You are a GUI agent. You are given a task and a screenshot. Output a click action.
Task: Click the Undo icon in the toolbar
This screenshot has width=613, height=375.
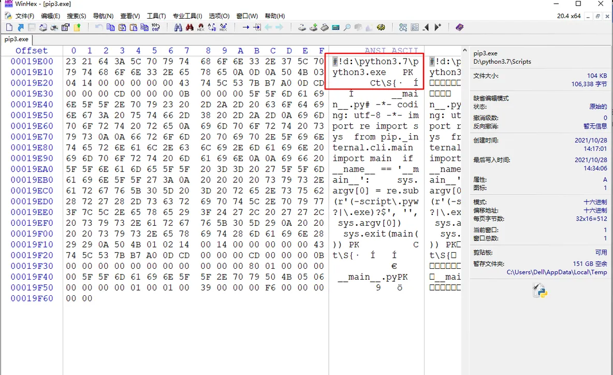pos(99,27)
